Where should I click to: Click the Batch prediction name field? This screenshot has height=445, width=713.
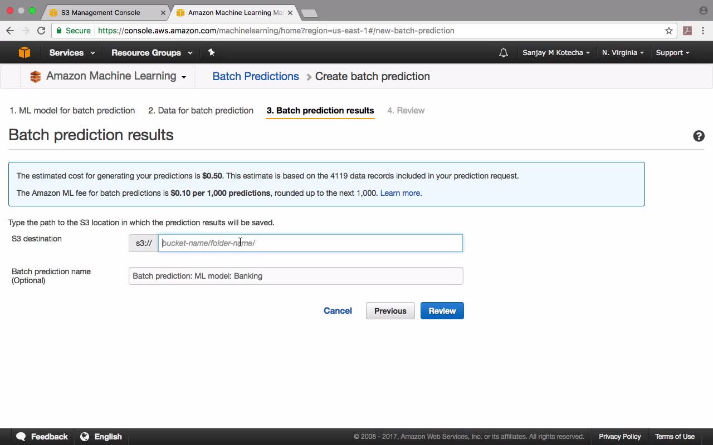pos(296,276)
